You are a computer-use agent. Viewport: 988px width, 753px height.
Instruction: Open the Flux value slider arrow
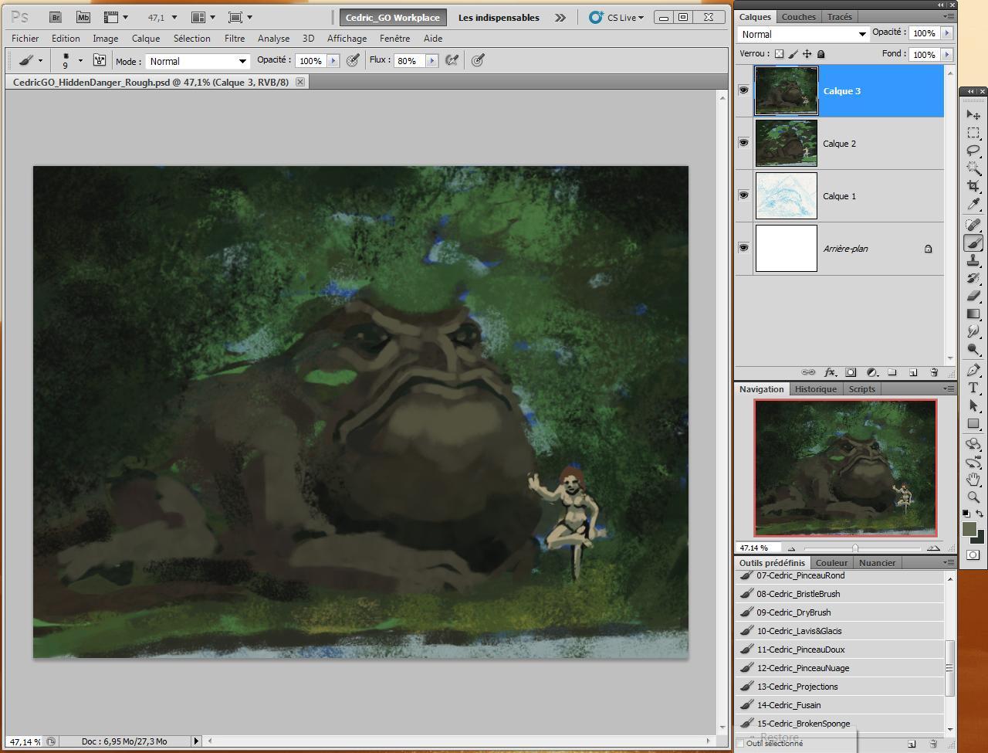[432, 60]
